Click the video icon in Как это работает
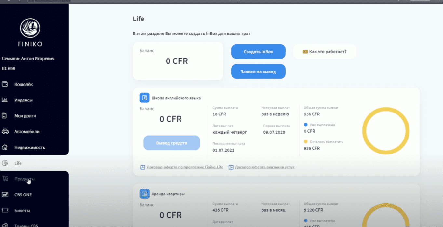This screenshot has height=227, width=443. [305, 52]
